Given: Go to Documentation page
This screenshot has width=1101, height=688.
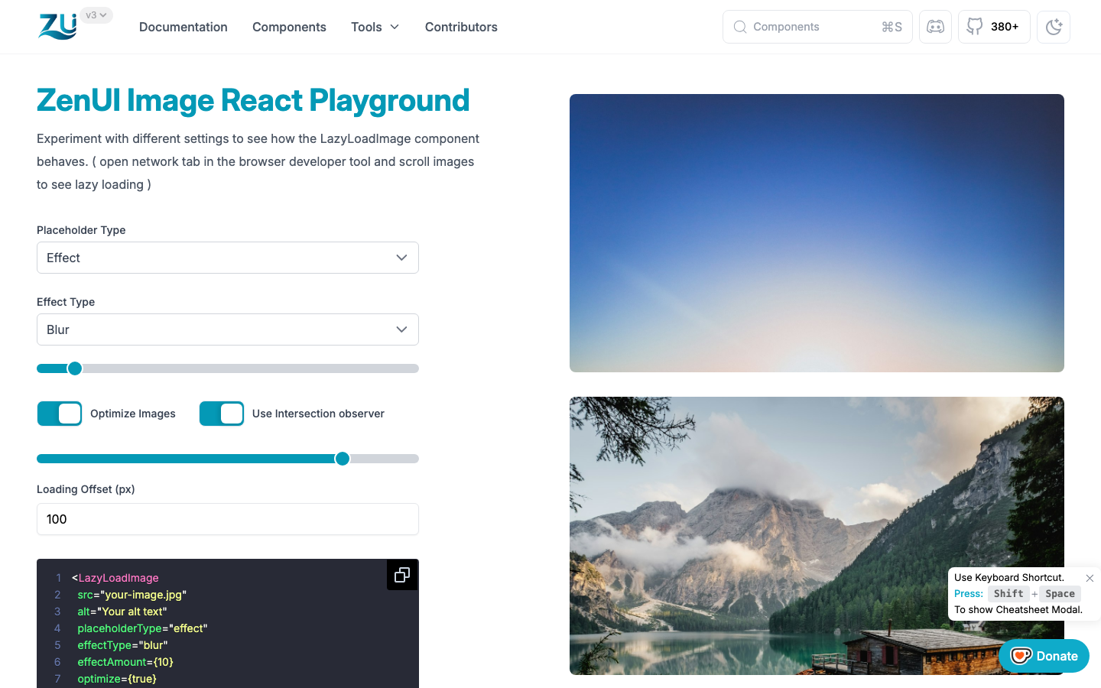Looking at the screenshot, I should tap(183, 27).
